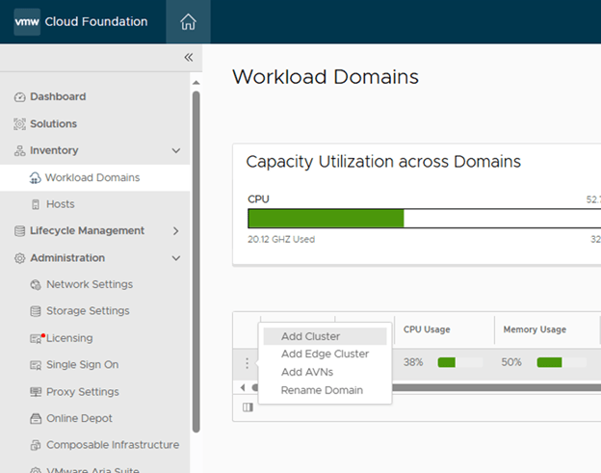This screenshot has width=601, height=473.
Task: Open Solutions in the navigation panel
Action: [53, 123]
